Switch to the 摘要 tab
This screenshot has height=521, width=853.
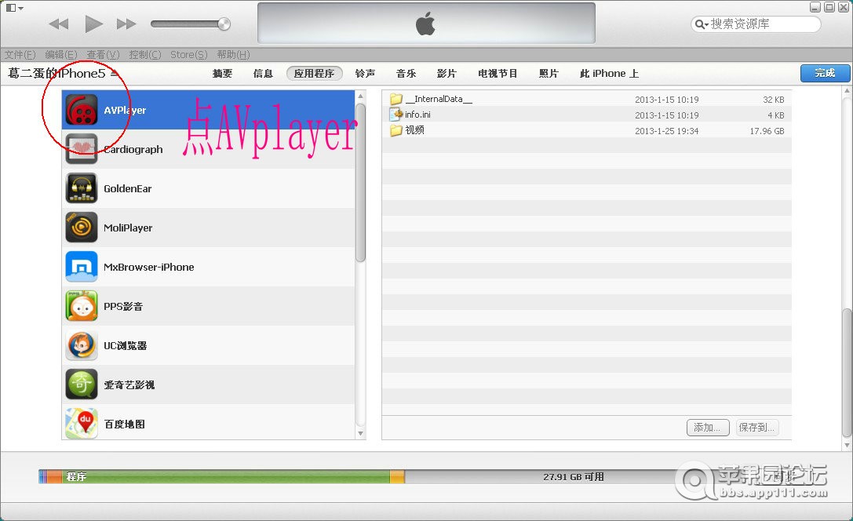point(222,74)
